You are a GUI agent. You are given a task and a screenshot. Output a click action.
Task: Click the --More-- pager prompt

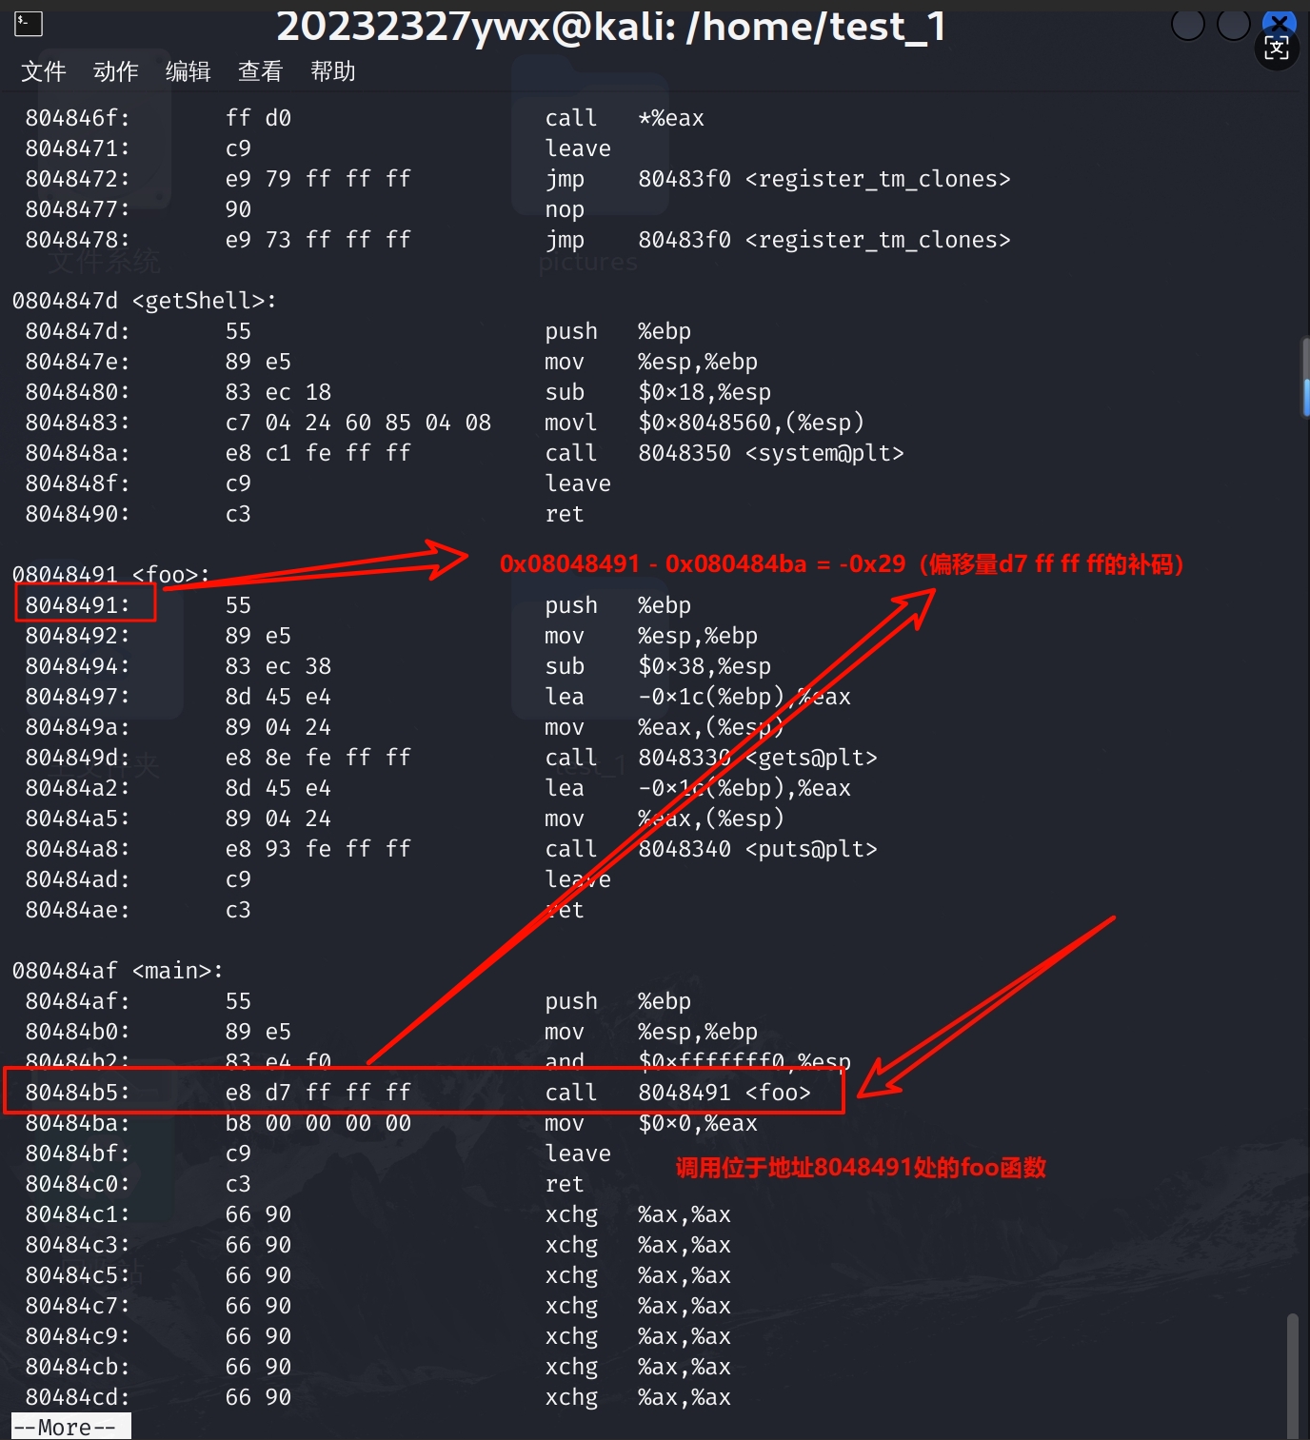coord(71,1427)
